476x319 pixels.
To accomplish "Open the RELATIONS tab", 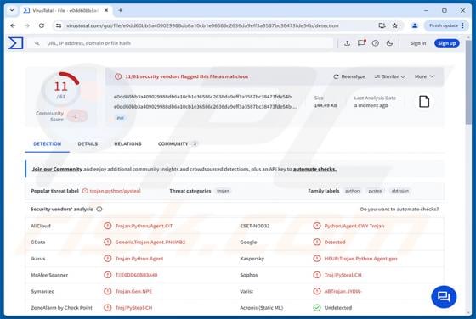I will coord(127,144).
